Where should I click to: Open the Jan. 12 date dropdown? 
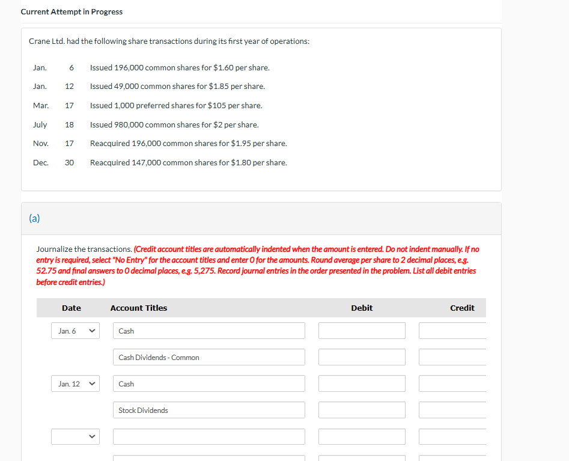pyautogui.click(x=75, y=383)
